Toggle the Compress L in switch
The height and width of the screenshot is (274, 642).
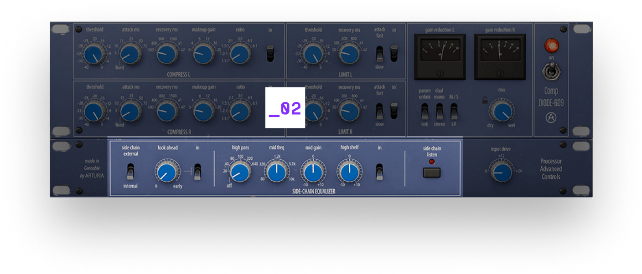[270, 53]
